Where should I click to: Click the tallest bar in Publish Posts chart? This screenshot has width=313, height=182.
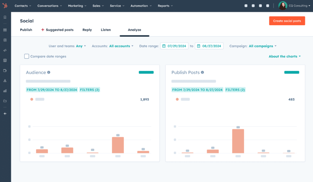[x=238, y=141]
